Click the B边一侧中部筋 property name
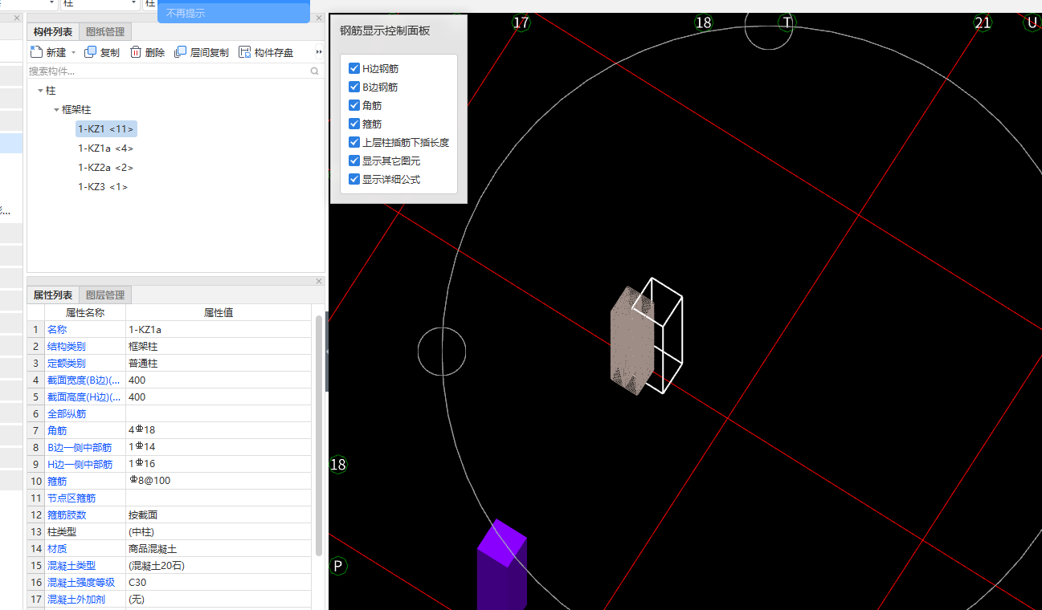This screenshot has height=610, width=1042. pyautogui.click(x=80, y=448)
